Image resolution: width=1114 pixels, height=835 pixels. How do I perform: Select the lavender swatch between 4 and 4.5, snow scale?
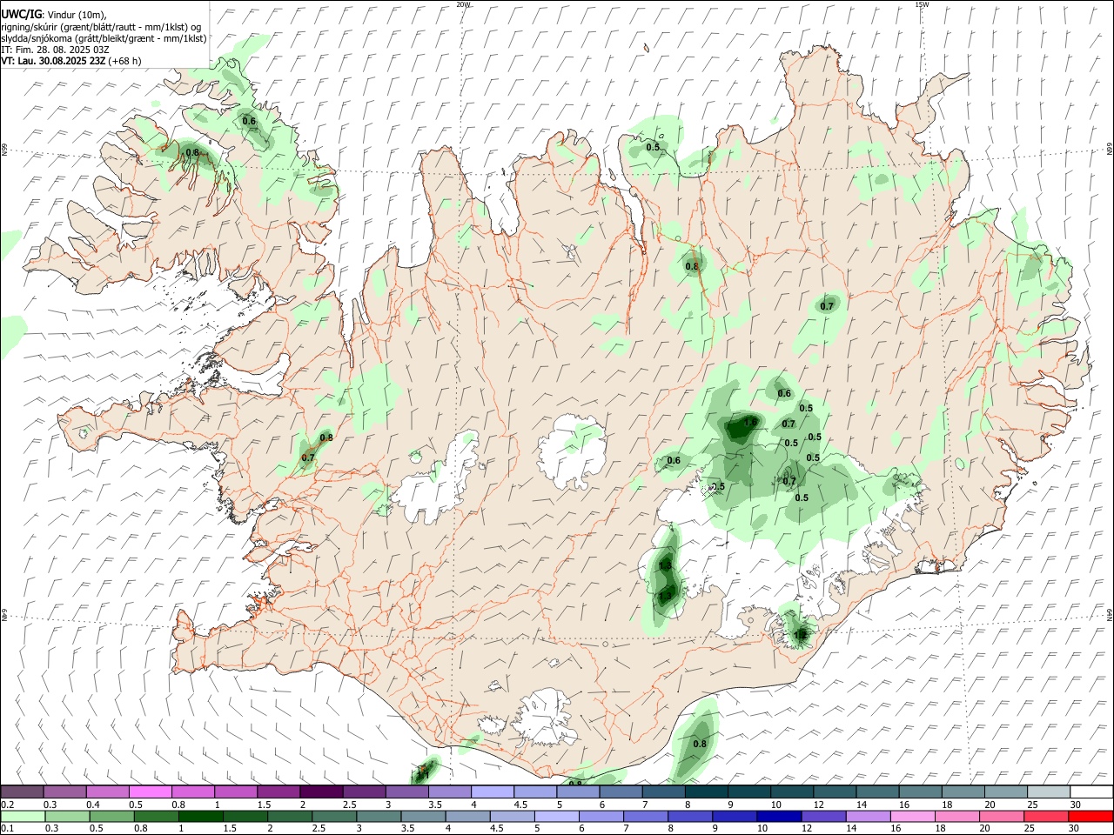492,792
